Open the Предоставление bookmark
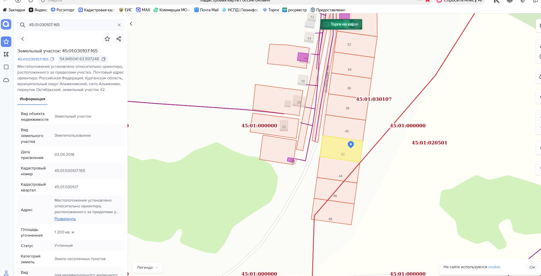This screenshot has height=276, width=541. [328, 10]
